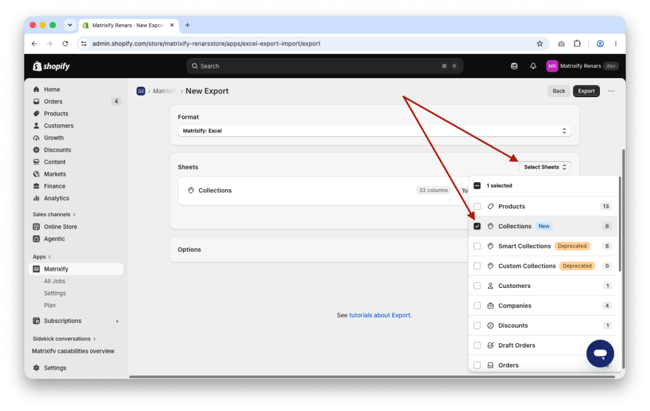Expand the Sales channels section

point(55,214)
